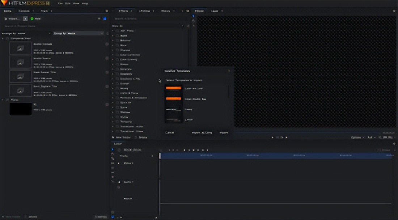
Task: Click Import as Comp button
Action: pos(202,133)
